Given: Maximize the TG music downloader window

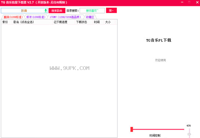Looking at the screenshot, I should (189, 2).
